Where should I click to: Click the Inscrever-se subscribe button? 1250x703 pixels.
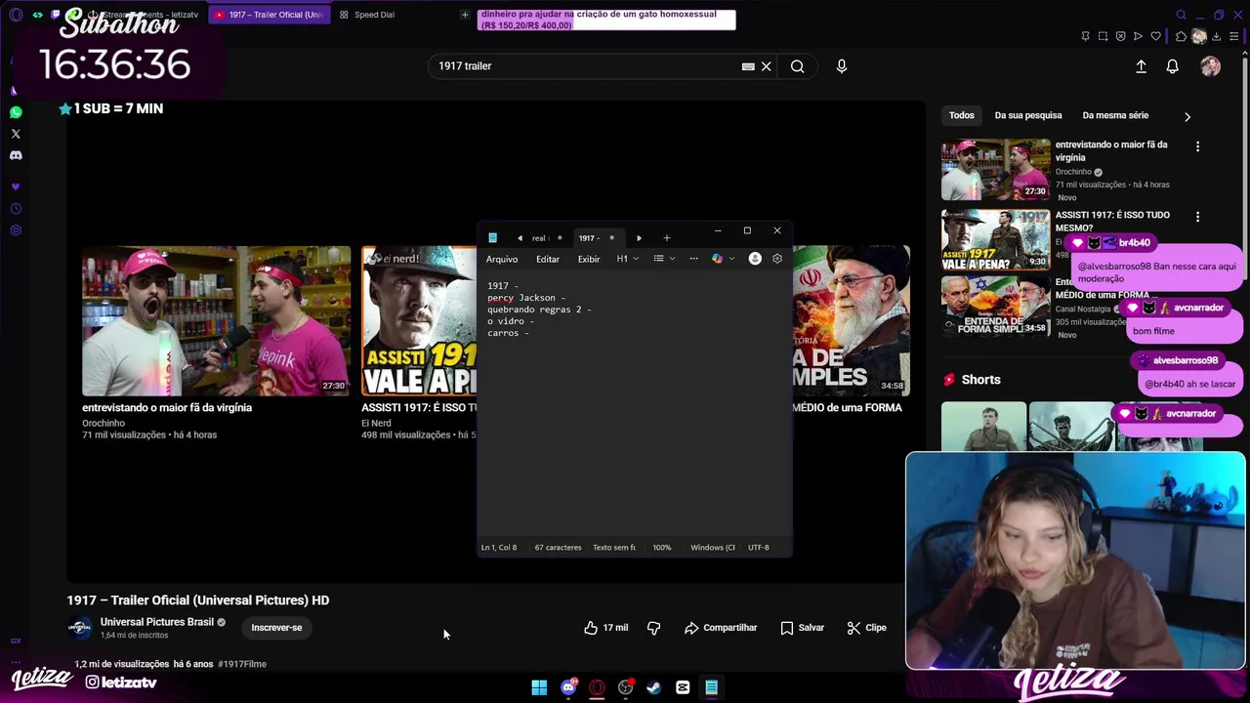click(276, 628)
